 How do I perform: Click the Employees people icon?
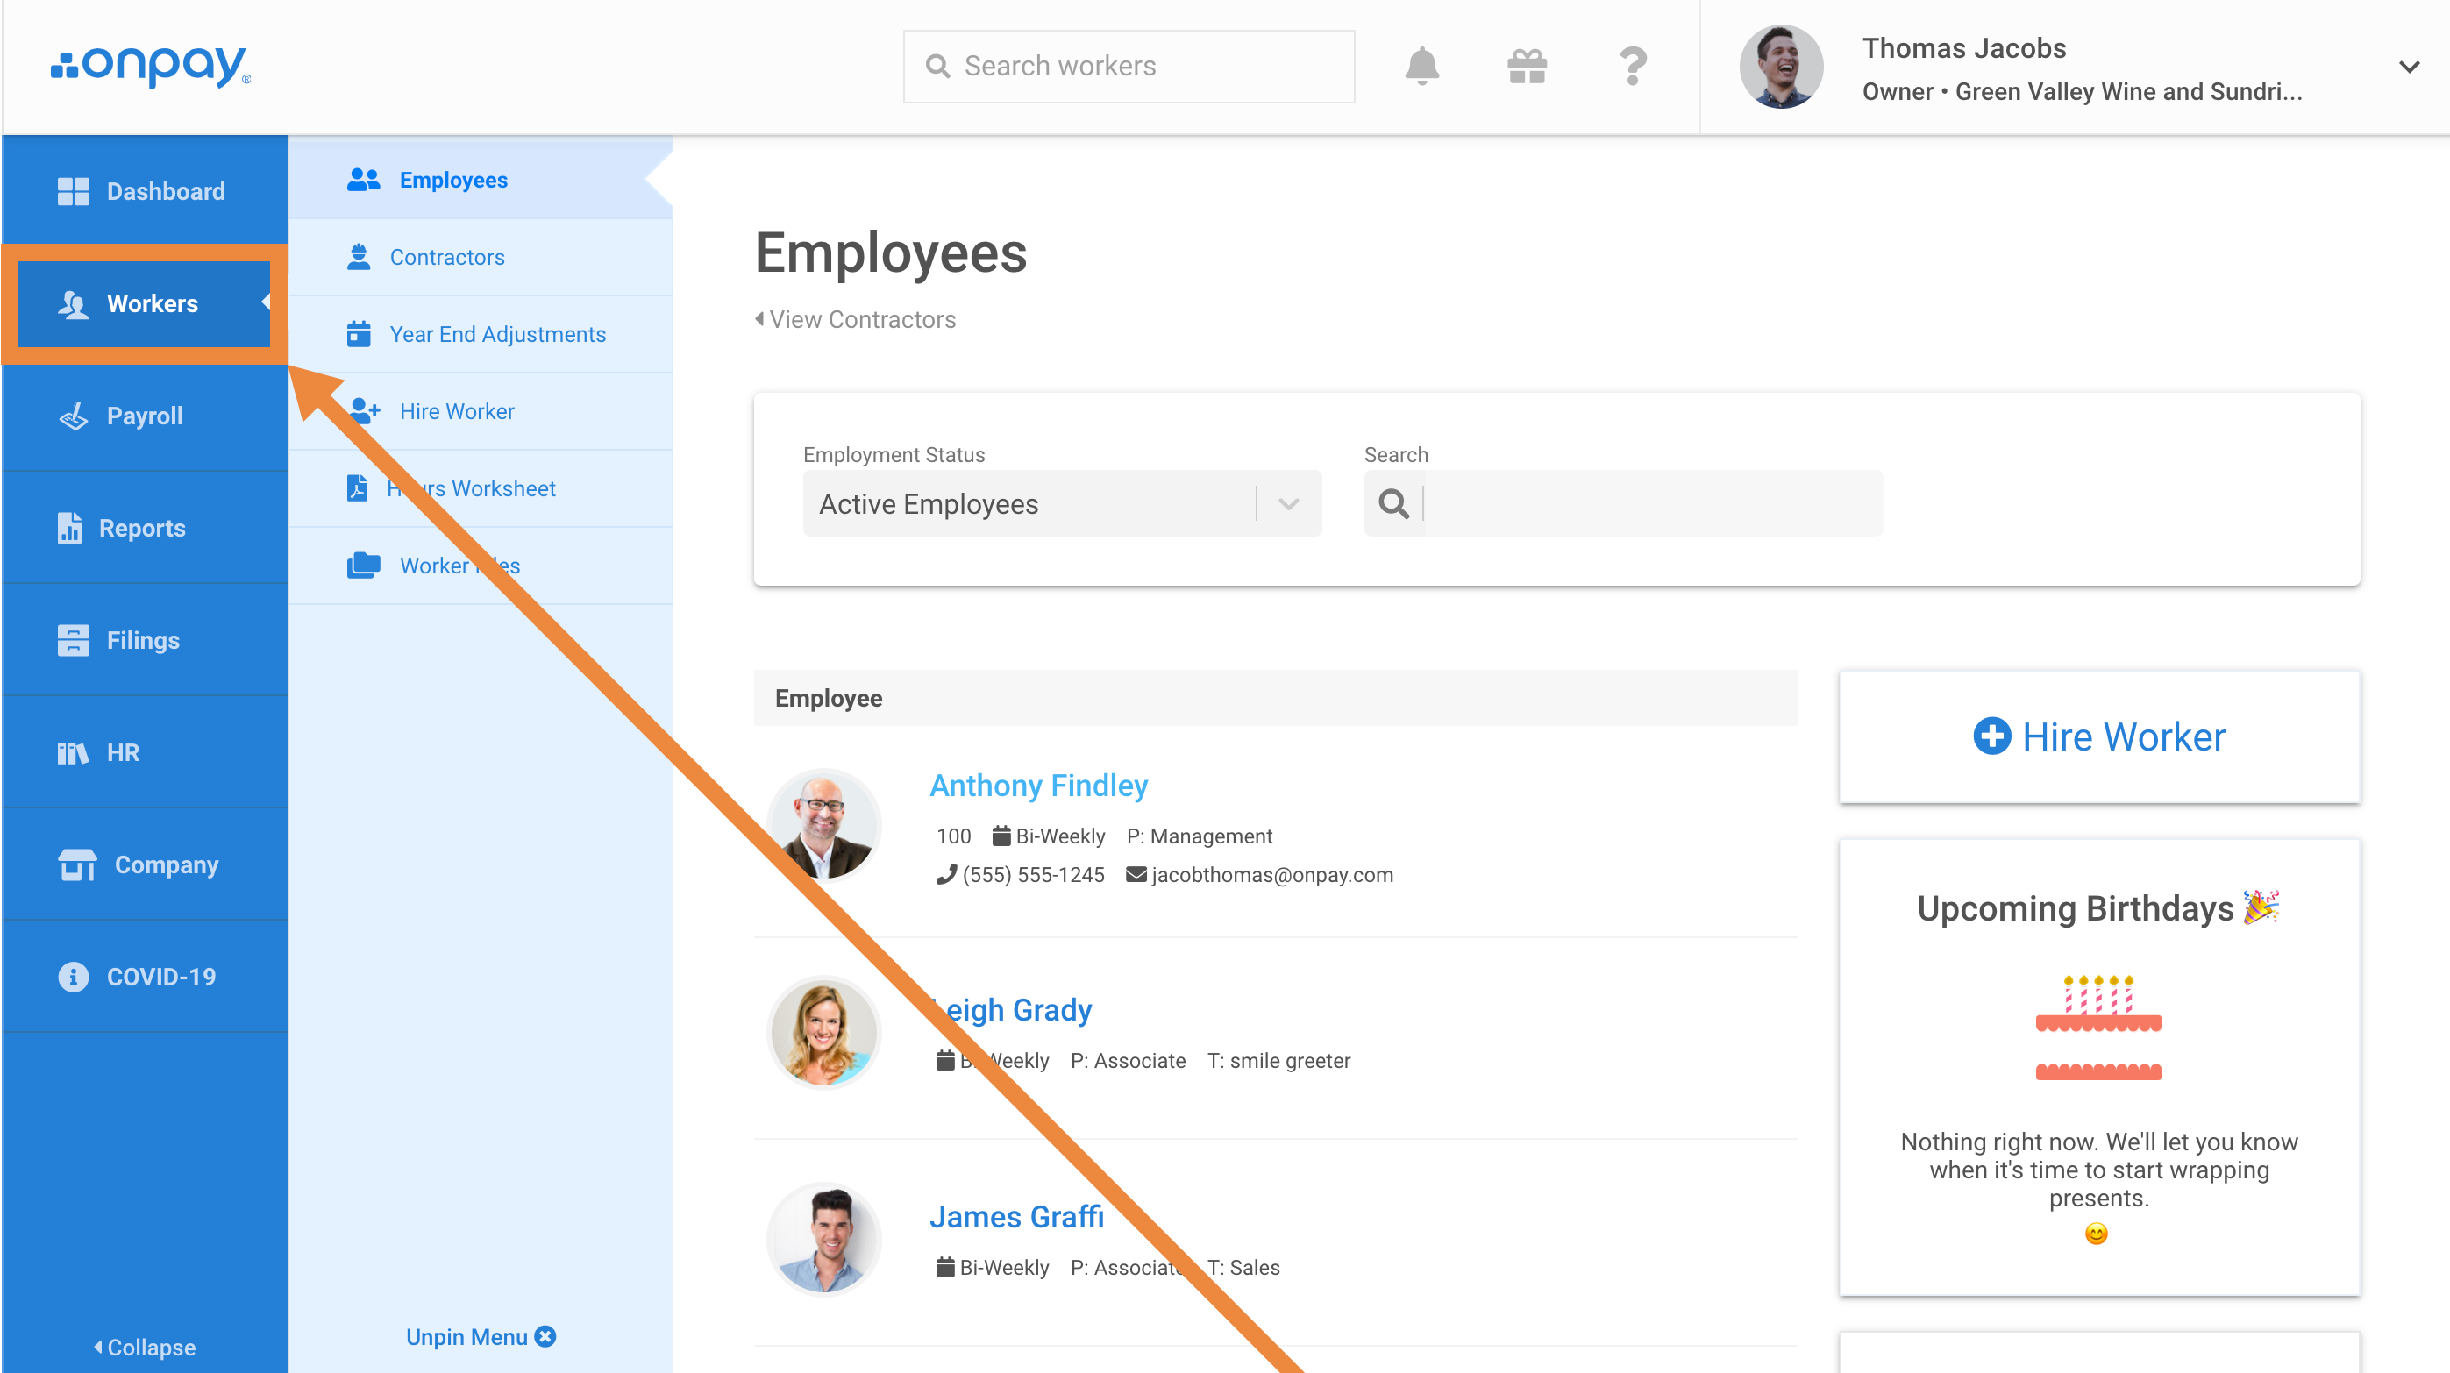click(363, 180)
